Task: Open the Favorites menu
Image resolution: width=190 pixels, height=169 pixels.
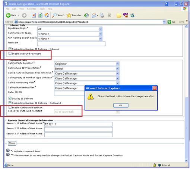Action: (32, 9)
